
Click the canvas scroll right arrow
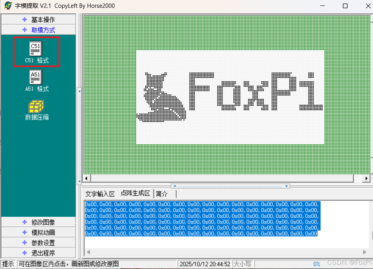tap(366, 178)
